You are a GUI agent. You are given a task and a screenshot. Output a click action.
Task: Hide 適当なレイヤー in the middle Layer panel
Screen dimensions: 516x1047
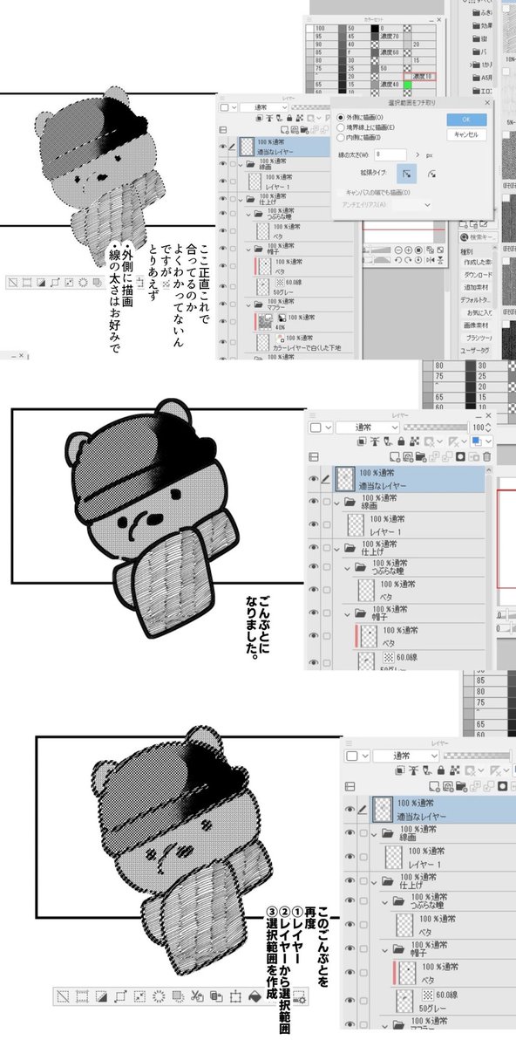pos(313,478)
